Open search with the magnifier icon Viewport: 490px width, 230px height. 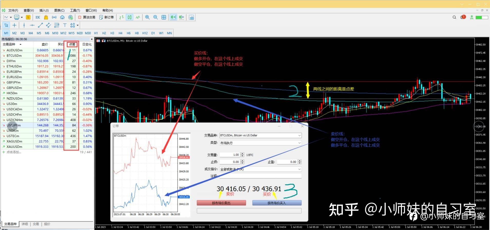[454, 17]
